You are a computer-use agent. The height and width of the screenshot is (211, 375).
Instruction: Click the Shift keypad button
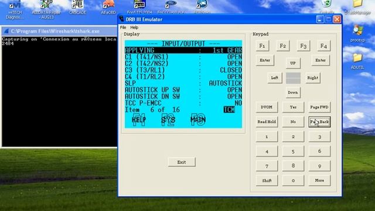point(267,181)
